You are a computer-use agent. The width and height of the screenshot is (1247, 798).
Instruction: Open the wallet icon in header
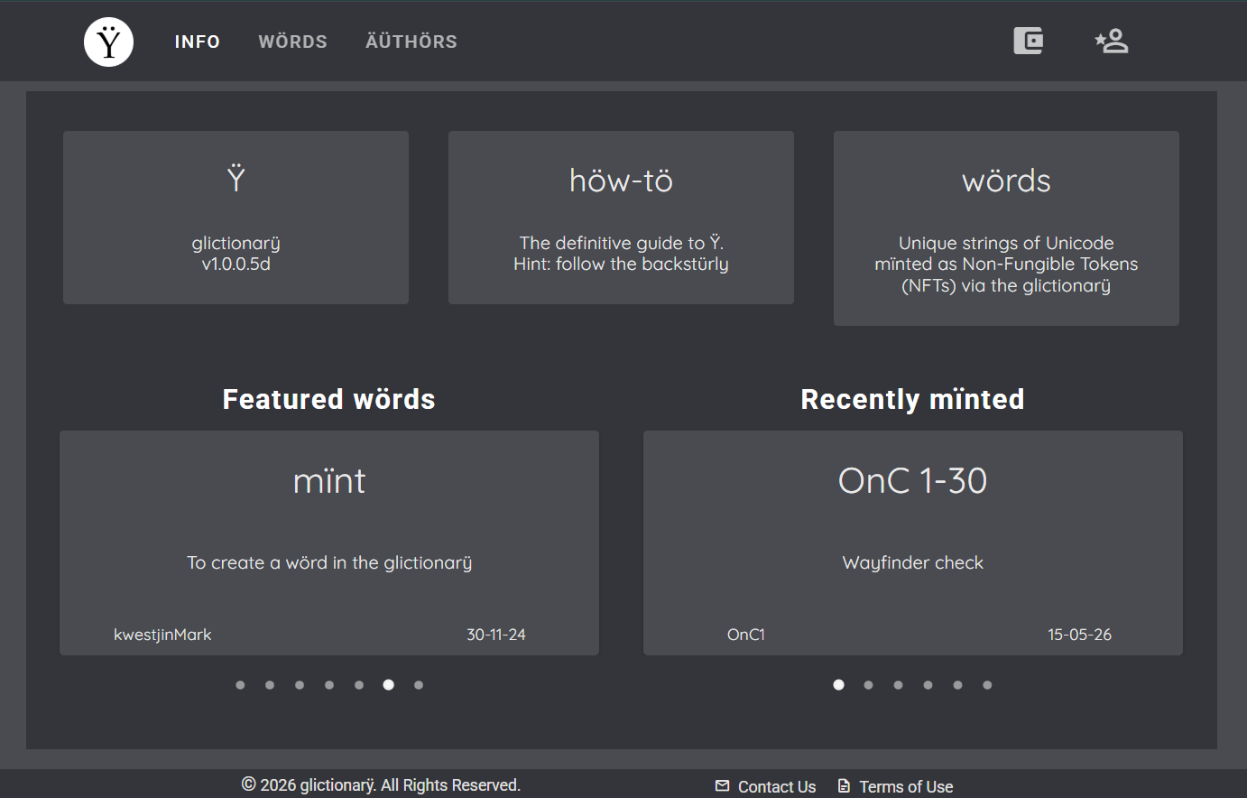click(1029, 41)
